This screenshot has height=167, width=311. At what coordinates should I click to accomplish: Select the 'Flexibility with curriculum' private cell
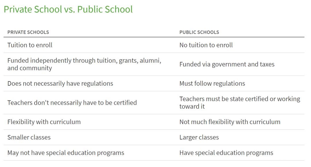point(44,122)
